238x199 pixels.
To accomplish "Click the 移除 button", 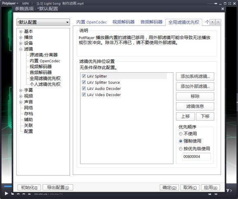I will point(195,96).
